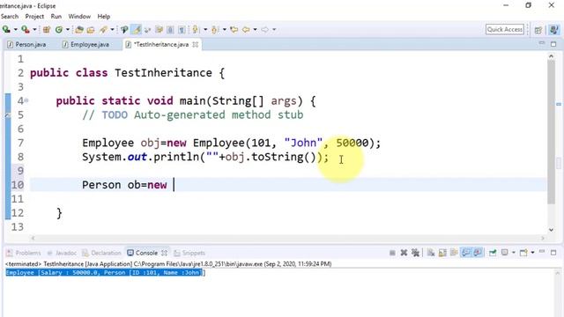Open the Project menu
The image size is (564, 317).
(x=34, y=17)
